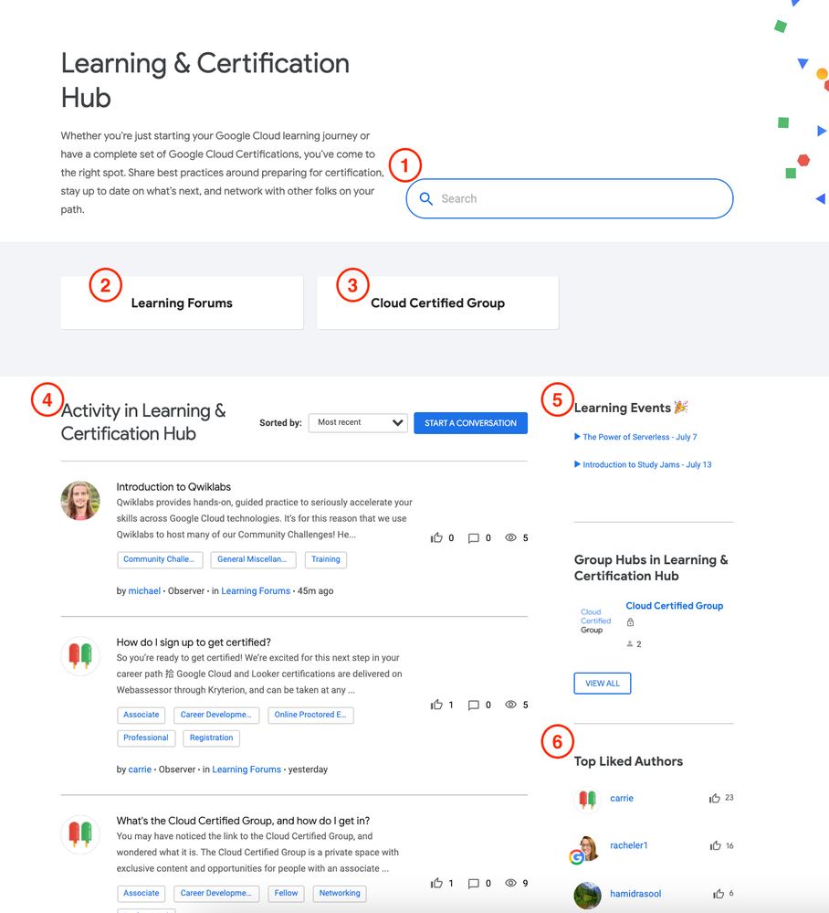Select 'Career Developme...' tag under 'How do I sign up' post

pyautogui.click(x=216, y=715)
